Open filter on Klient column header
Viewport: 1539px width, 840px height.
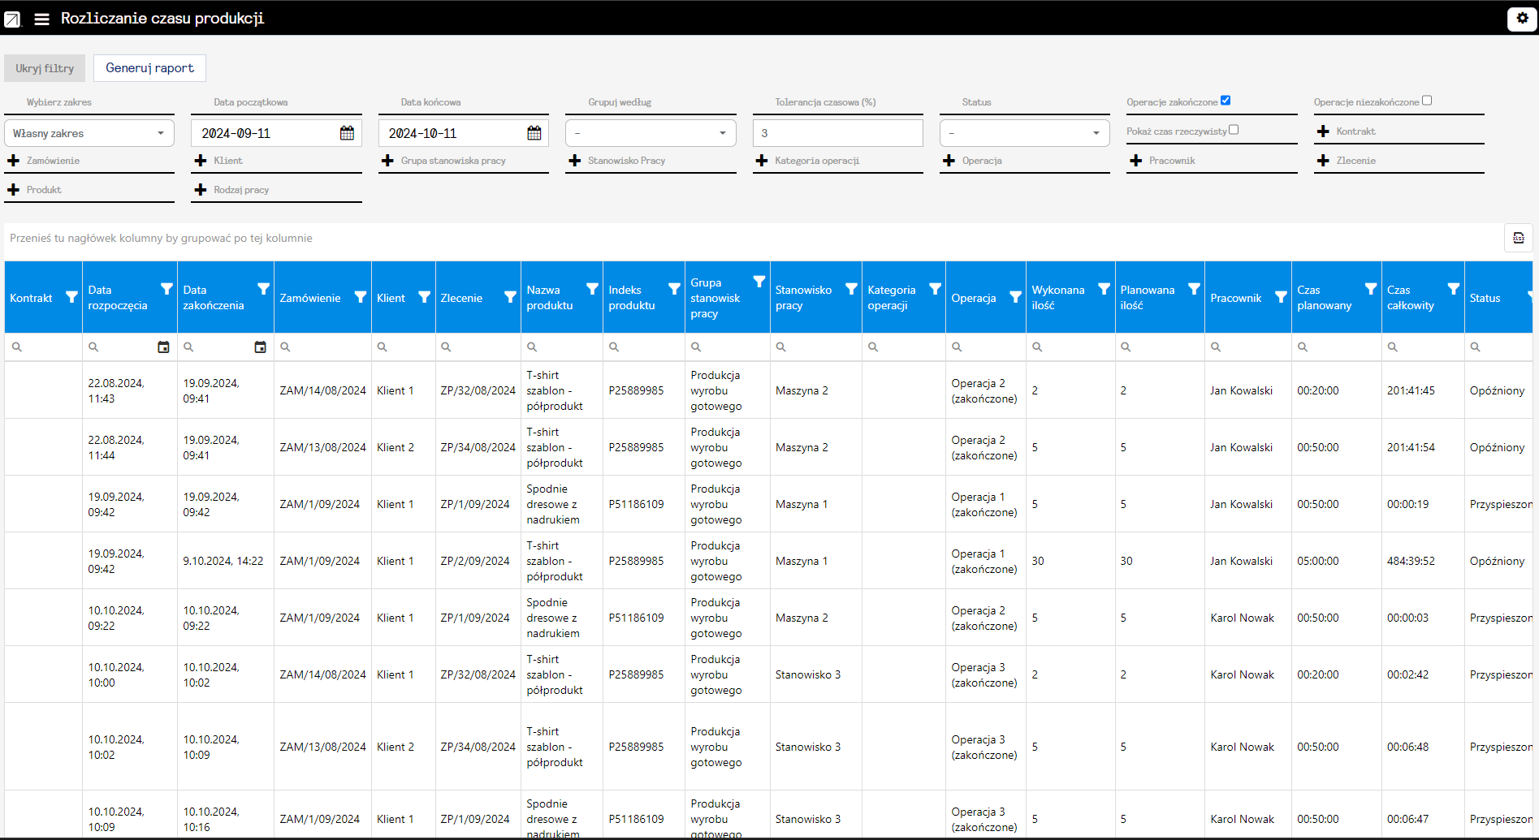[x=424, y=297]
